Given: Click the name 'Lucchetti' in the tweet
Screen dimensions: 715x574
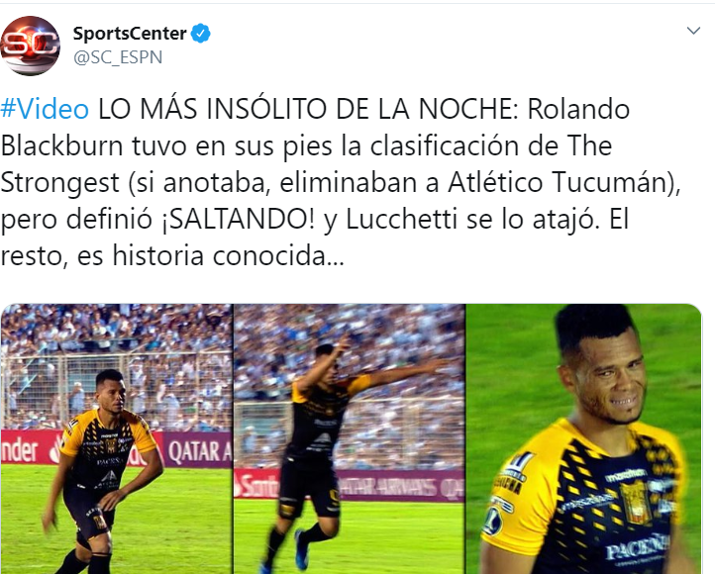Looking at the screenshot, I should click(402, 219).
